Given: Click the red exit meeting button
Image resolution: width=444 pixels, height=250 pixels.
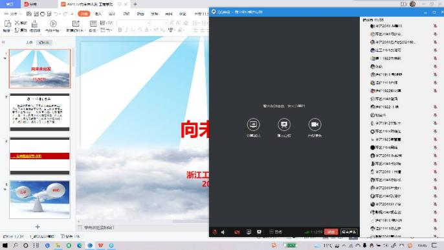Looking at the screenshot, I should tap(331, 232).
